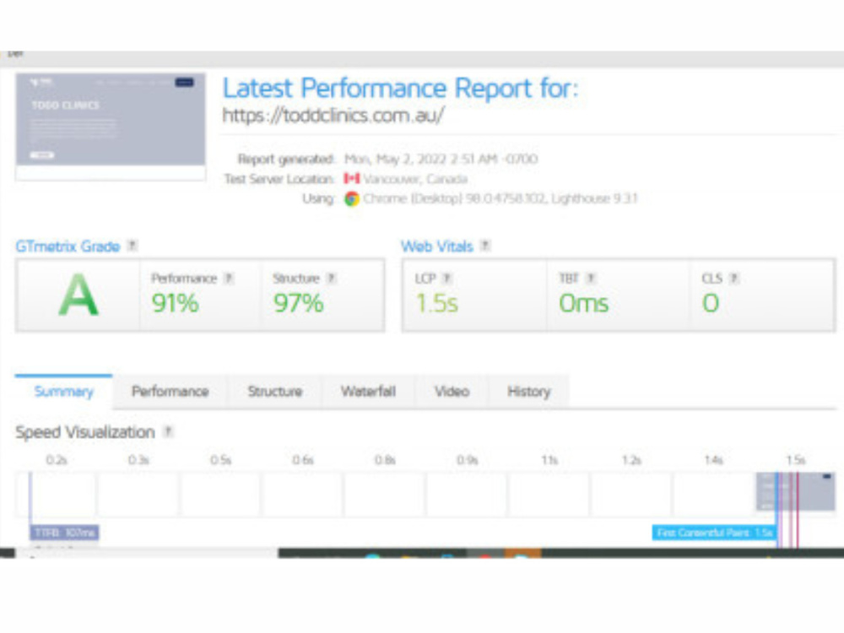Click the CLS help question icon
The width and height of the screenshot is (844, 633).
[733, 279]
